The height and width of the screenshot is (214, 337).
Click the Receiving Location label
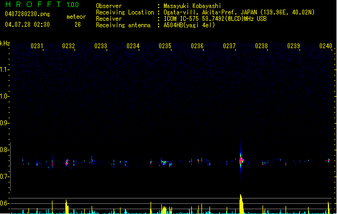coord(125,12)
